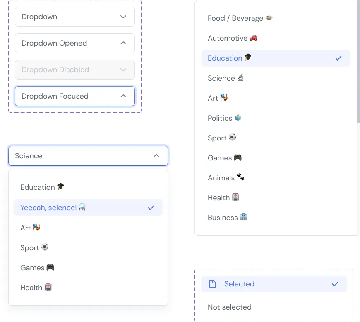This screenshot has width=360, height=322.
Task: Open the Dropdown field
Action: [x=74, y=17]
